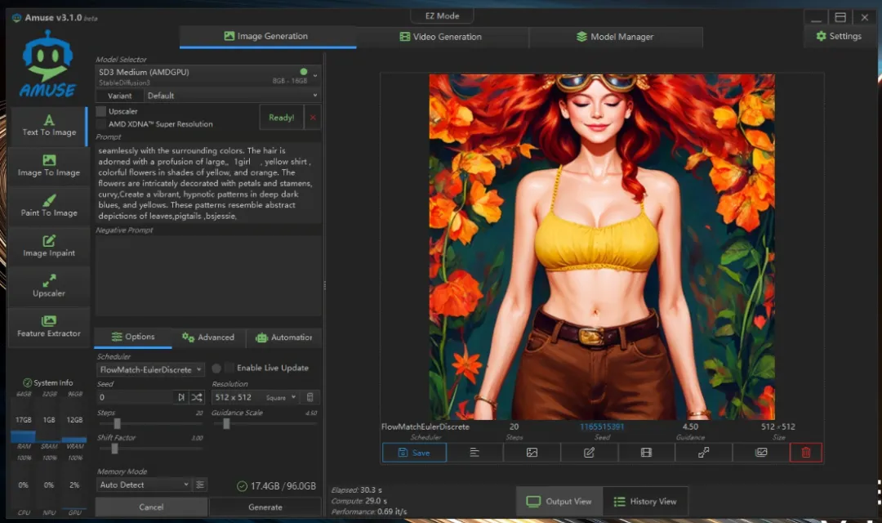The image size is (882, 523).
Task: Open the Paint To Image tool
Action: [x=49, y=206]
